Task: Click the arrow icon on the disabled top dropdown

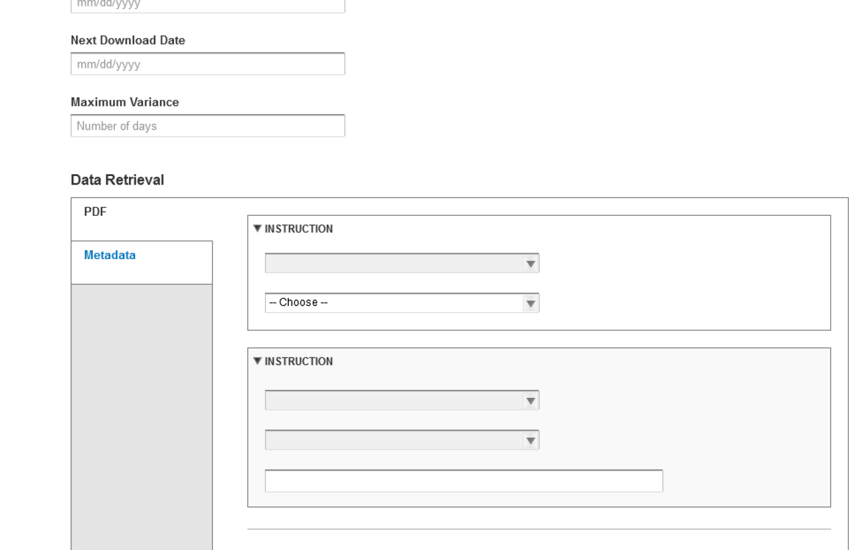Action: coord(530,263)
